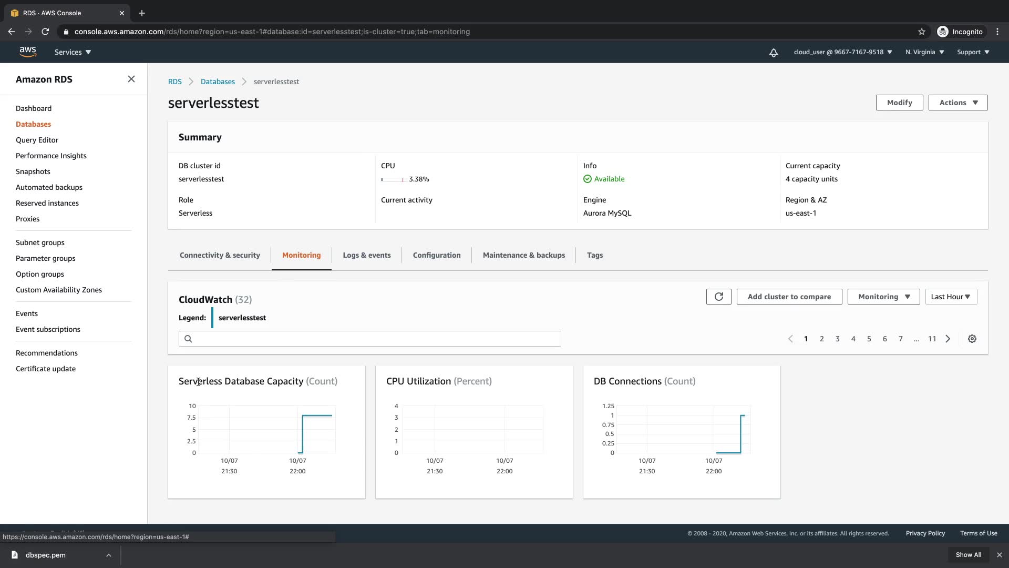Reload the page in browser toolbar
Image resolution: width=1009 pixels, height=568 pixels.
pos(45,32)
